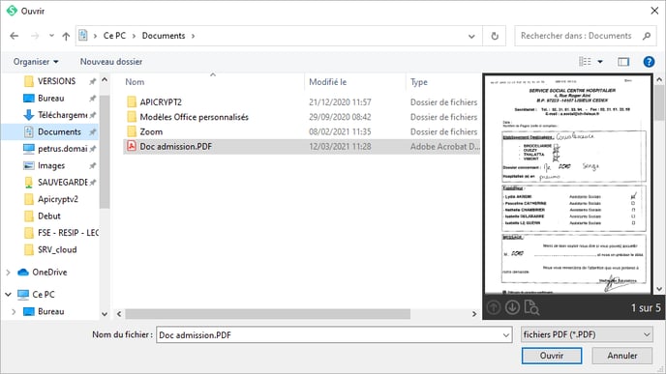Select the APICRYPT2 folder
This screenshot has width=666, height=374.
(161, 102)
